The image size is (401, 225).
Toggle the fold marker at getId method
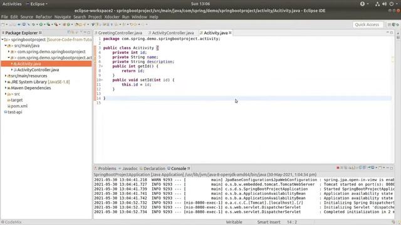102,66
